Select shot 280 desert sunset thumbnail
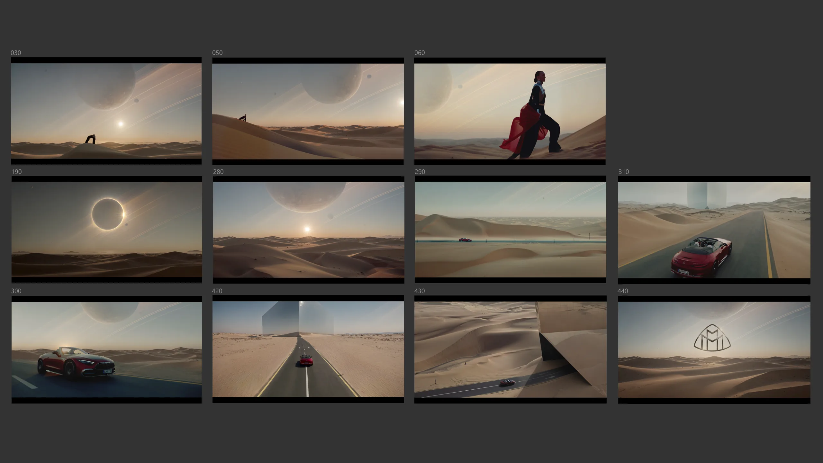This screenshot has width=823, height=463. (309, 230)
